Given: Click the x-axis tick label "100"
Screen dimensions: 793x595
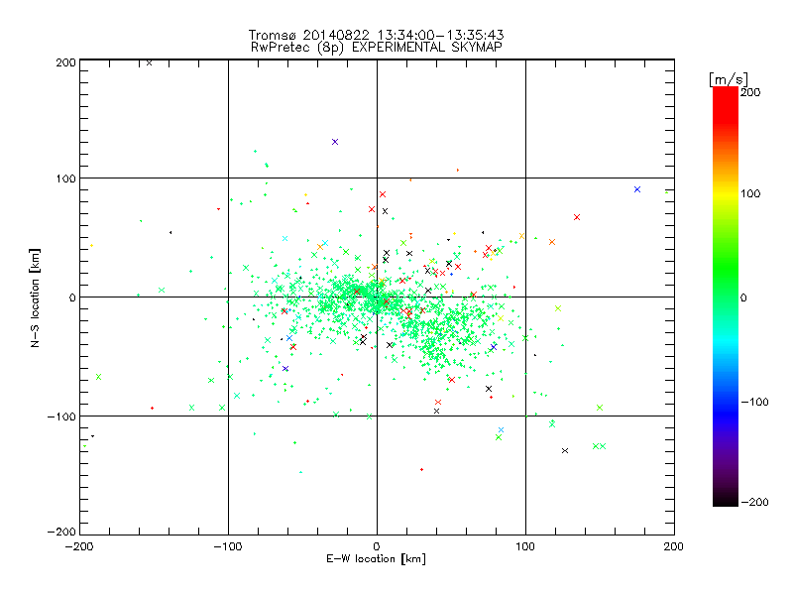Looking at the screenshot, I should [x=525, y=546].
